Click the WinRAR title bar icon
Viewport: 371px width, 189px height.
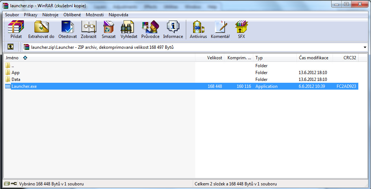click(5, 5)
